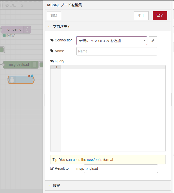This screenshot has width=174, height=193.
Task: Click the comment icon beside Query label
Action: (x=52, y=61)
